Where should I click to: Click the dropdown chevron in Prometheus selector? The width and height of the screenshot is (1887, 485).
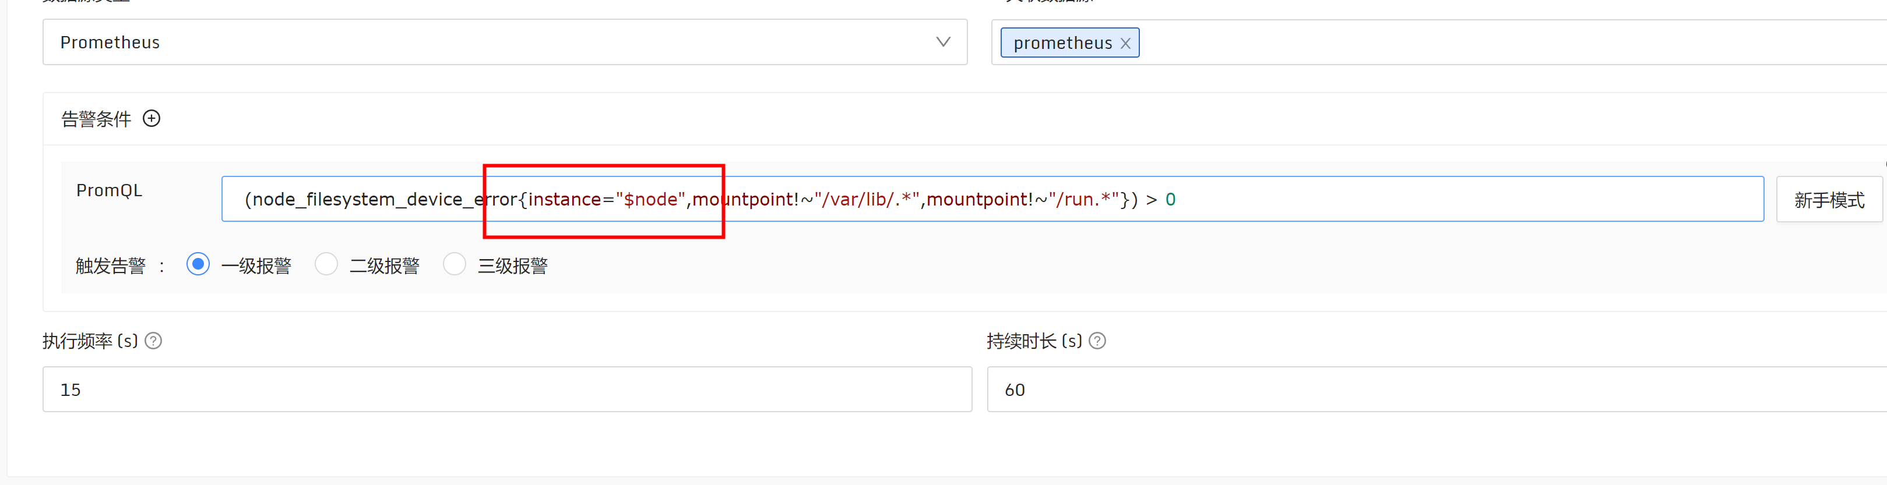(x=943, y=43)
